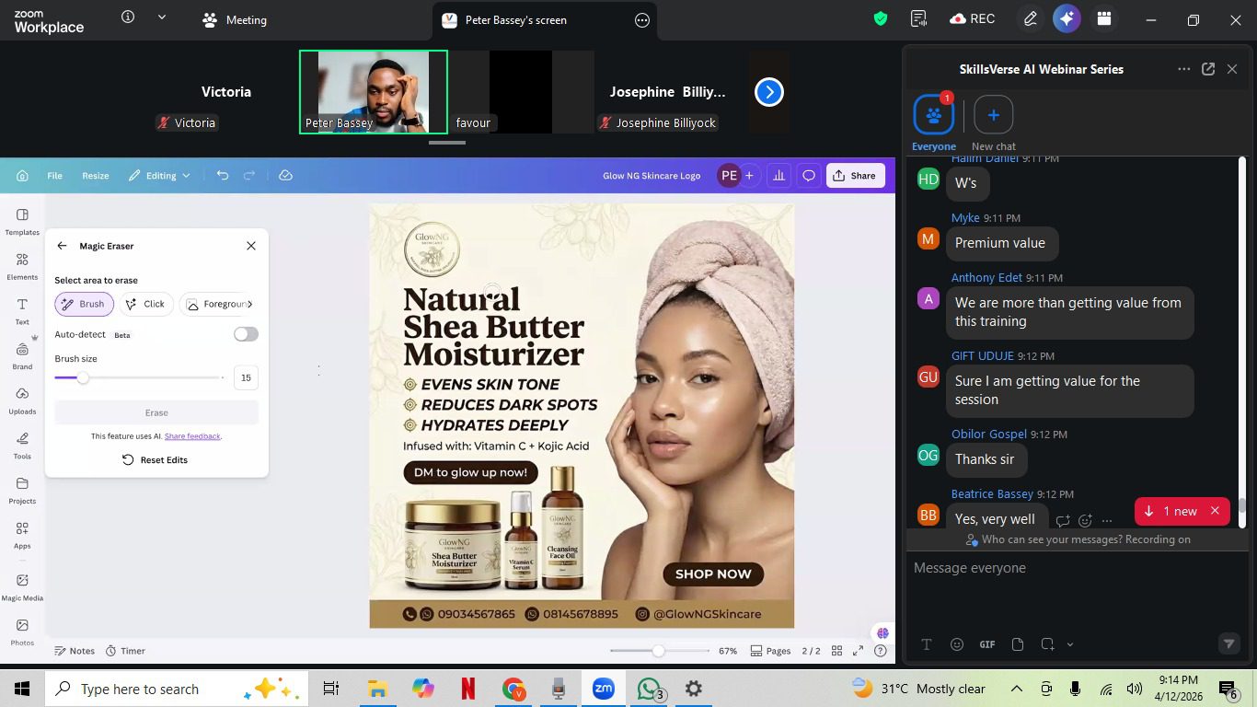The height and width of the screenshot is (707, 1257).
Task: Expand the Editing mode dropdown
Action: (x=160, y=175)
